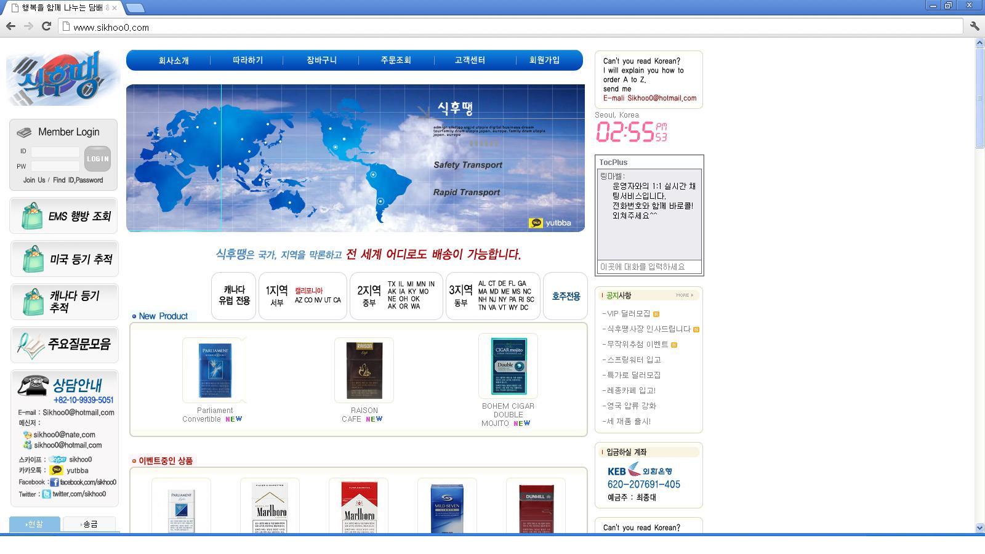Click the Join Us link

point(34,180)
